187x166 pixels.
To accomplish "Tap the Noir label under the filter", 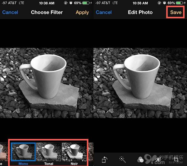I will pyautogui.click(x=74, y=164).
